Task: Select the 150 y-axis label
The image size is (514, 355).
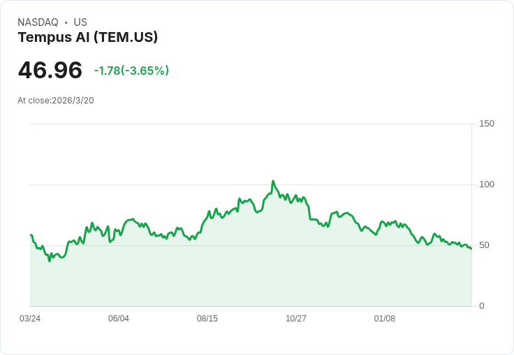Action: point(487,124)
